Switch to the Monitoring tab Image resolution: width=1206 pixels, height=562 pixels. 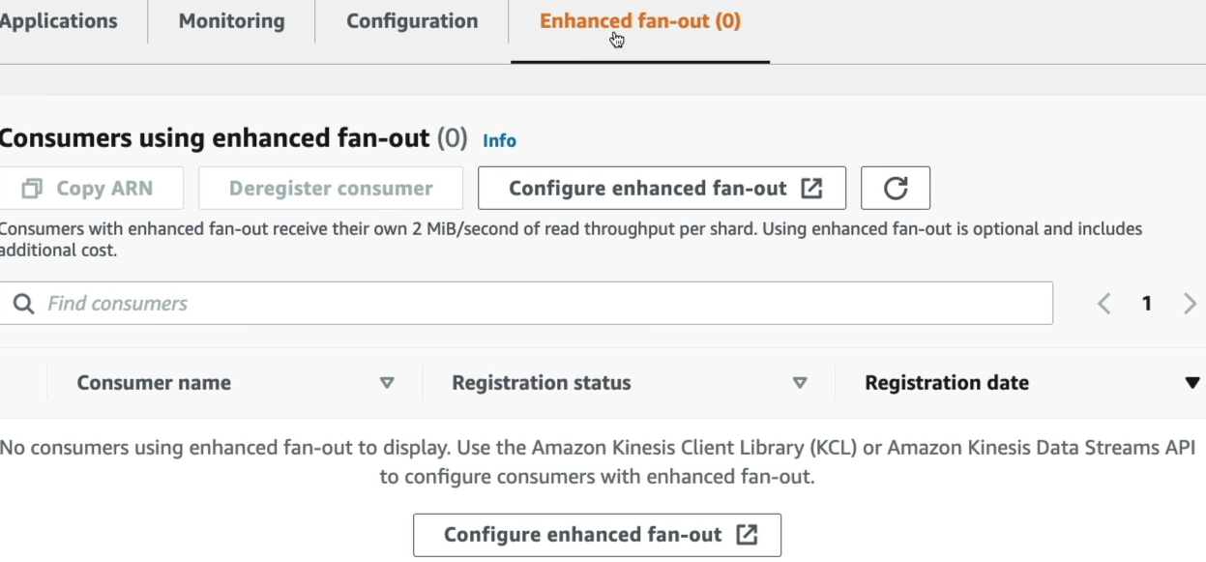pyautogui.click(x=232, y=21)
